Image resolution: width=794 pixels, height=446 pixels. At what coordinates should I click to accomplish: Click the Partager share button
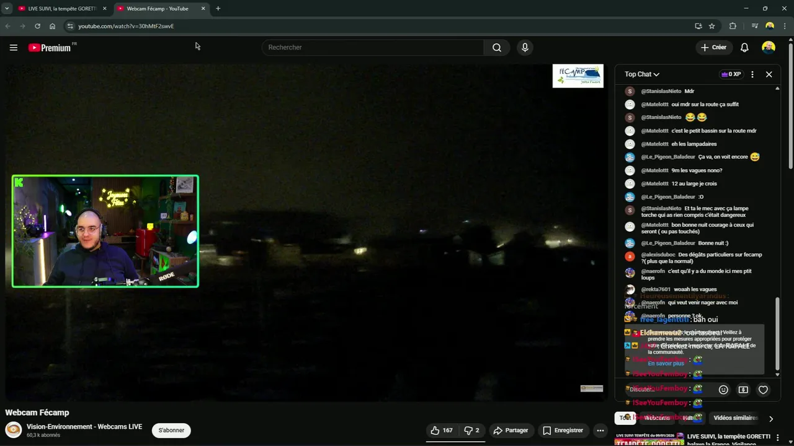[x=511, y=431]
